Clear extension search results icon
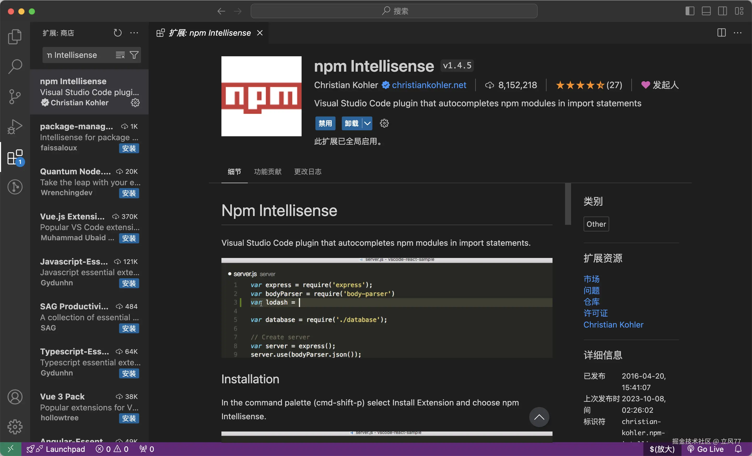 point(120,55)
